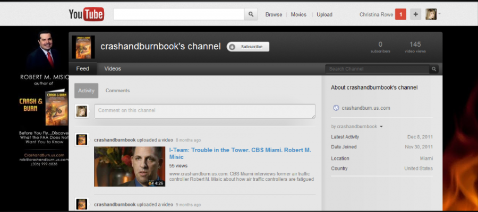
Task: Click the search magnifier button in the top bar
Action: coord(251,14)
